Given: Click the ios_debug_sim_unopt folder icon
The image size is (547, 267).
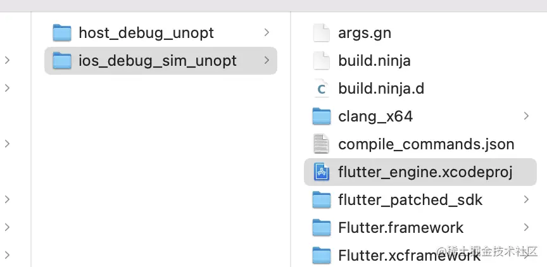Looking at the screenshot, I should 62,61.
